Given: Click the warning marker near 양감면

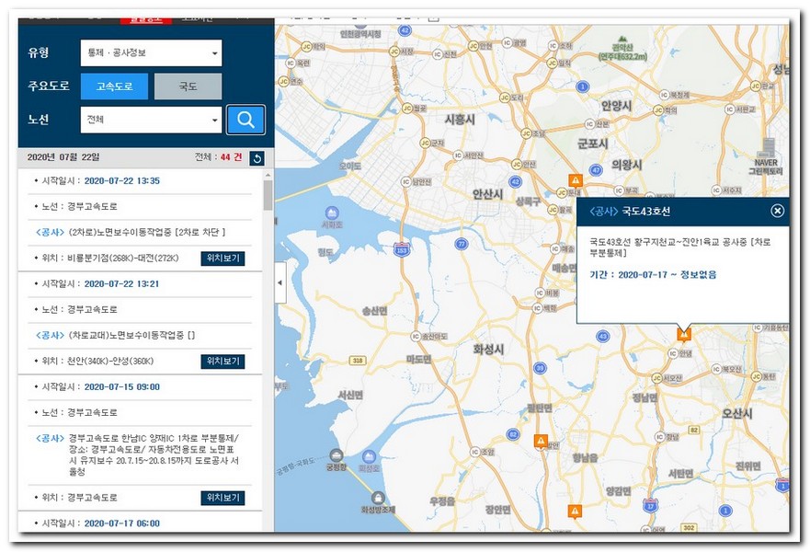Looking at the screenshot, I should pos(575,511).
